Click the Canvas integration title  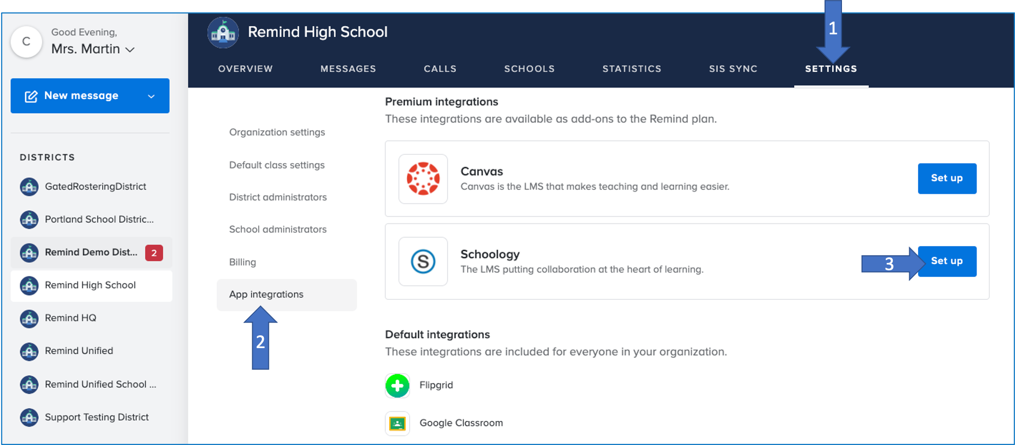(x=482, y=172)
